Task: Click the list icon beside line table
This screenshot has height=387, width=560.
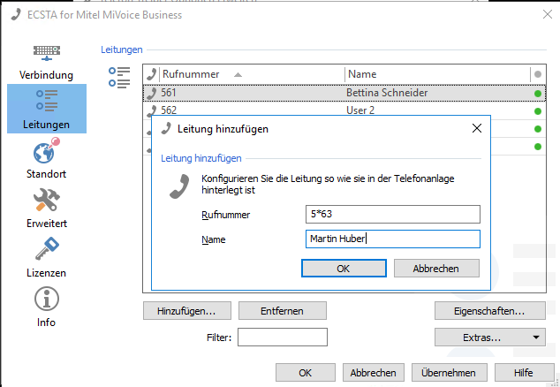Action: 119,77
